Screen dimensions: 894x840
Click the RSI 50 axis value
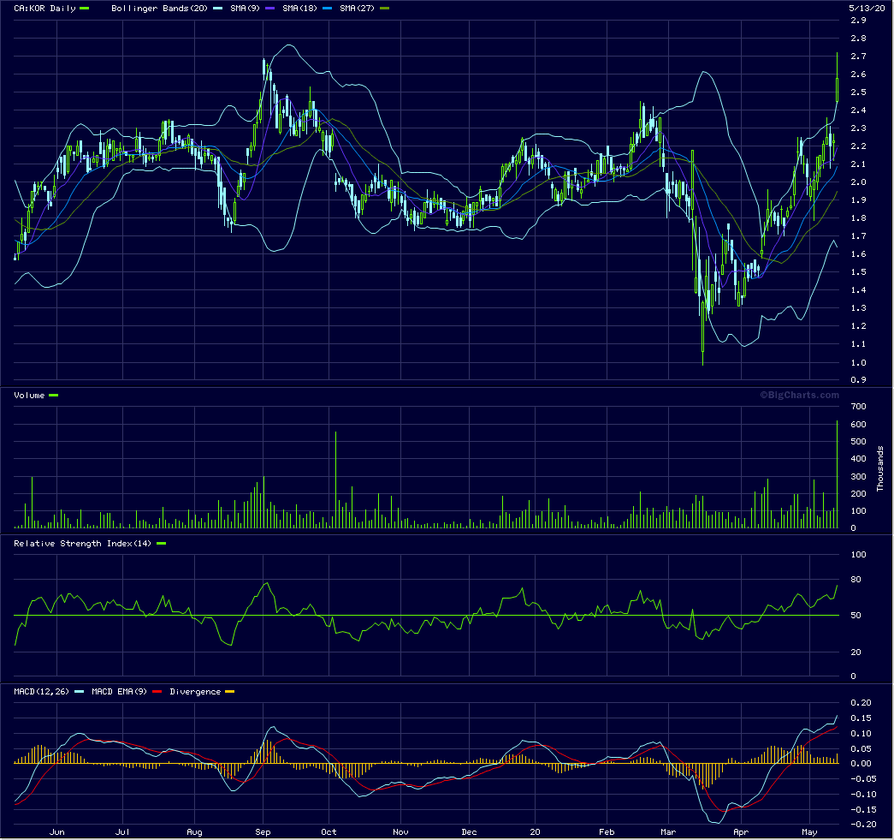pos(856,615)
